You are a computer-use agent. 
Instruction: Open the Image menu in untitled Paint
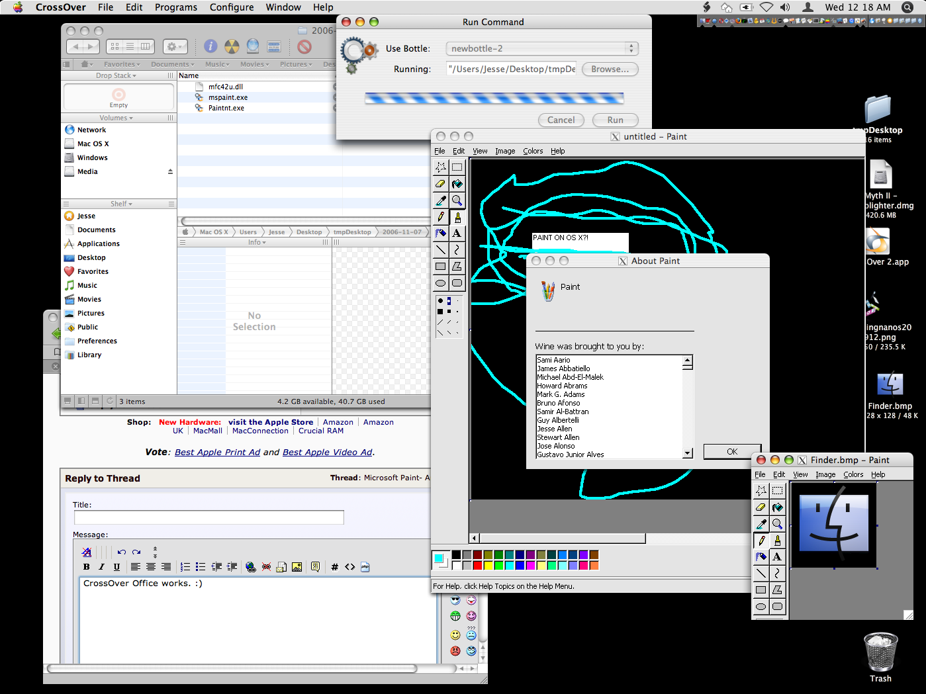505,151
